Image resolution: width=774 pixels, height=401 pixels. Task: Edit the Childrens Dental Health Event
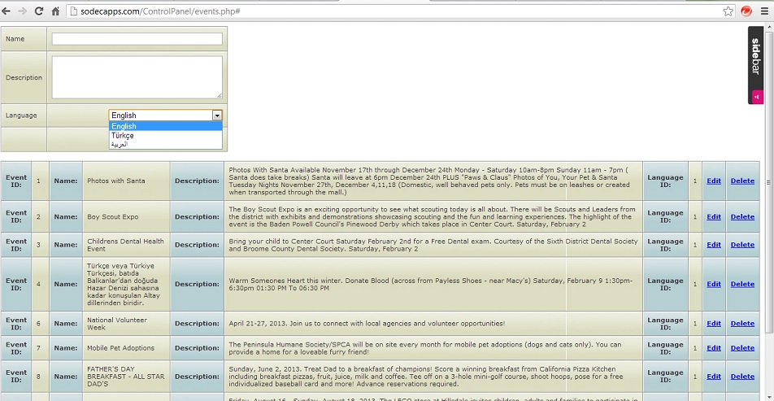[713, 245]
